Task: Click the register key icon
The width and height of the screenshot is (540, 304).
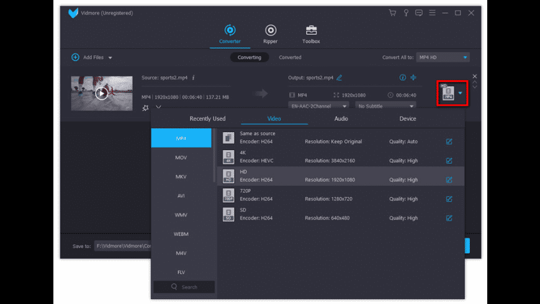Action: point(406,13)
